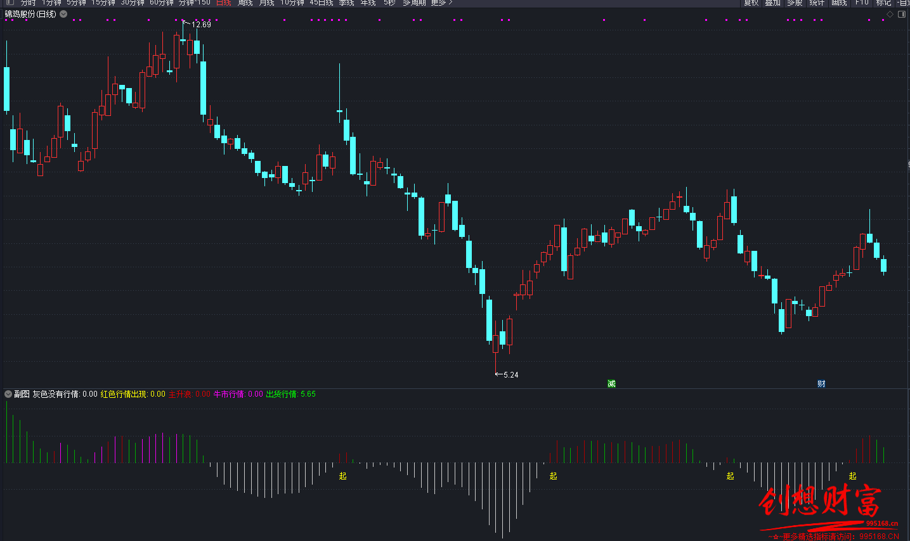Open the 多周期 view tab
910x541 pixels.
414,3
